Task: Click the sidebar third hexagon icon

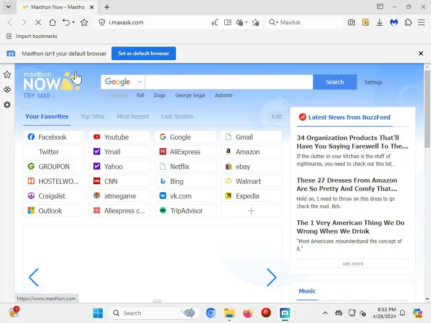Action: pyautogui.click(x=7, y=105)
